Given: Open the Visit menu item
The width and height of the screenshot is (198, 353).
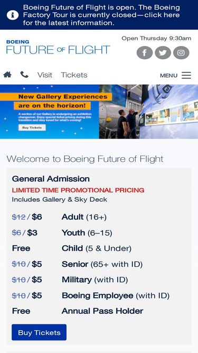Looking at the screenshot, I should pyautogui.click(x=45, y=75).
